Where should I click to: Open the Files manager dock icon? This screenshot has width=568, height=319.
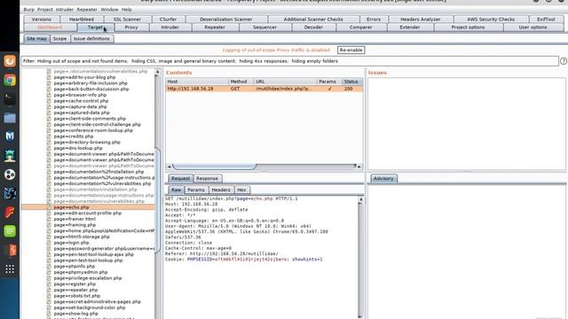click(x=10, y=118)
